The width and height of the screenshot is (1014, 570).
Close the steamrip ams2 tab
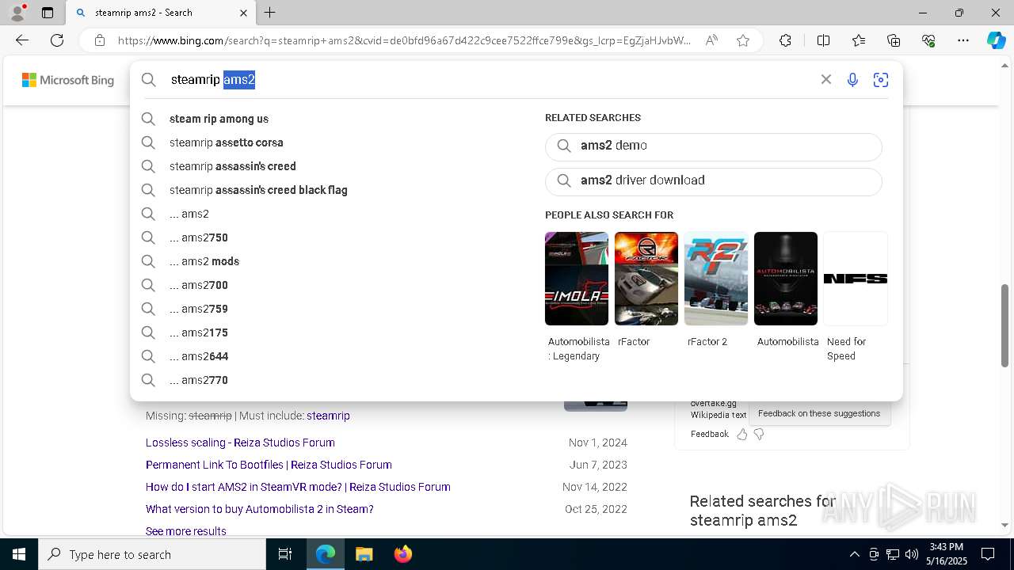[243, 13]
